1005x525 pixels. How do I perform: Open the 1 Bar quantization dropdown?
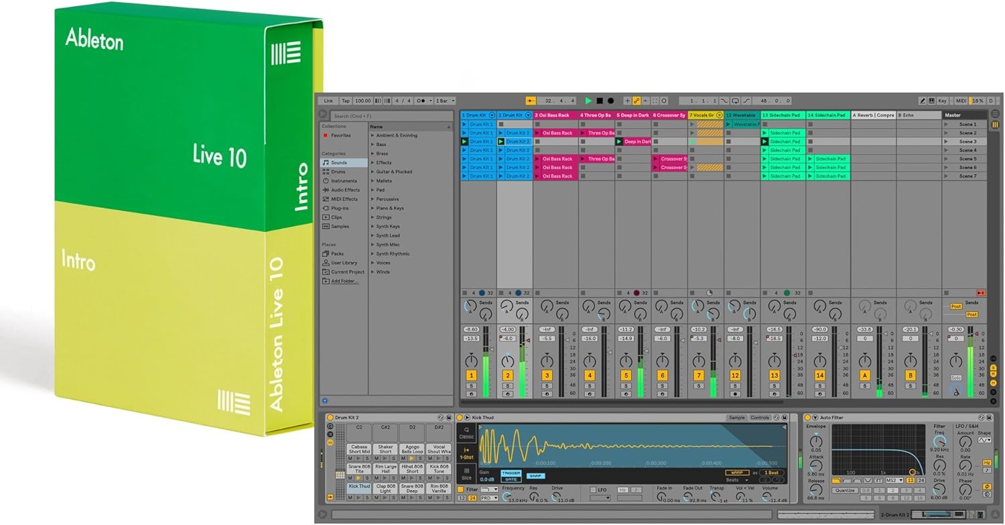(445, 101)
